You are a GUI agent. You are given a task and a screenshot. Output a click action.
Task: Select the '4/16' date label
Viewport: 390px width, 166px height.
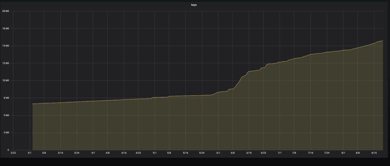tap(124, 153)
